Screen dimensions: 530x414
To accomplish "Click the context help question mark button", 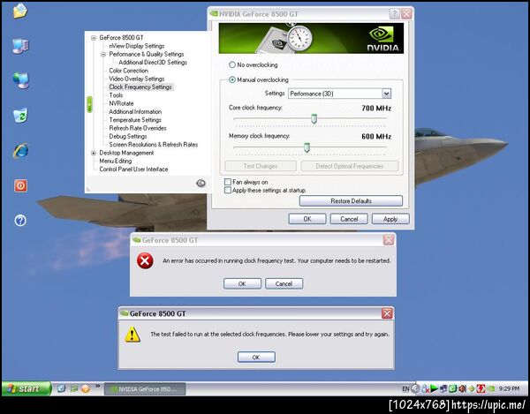I will 394,14.
